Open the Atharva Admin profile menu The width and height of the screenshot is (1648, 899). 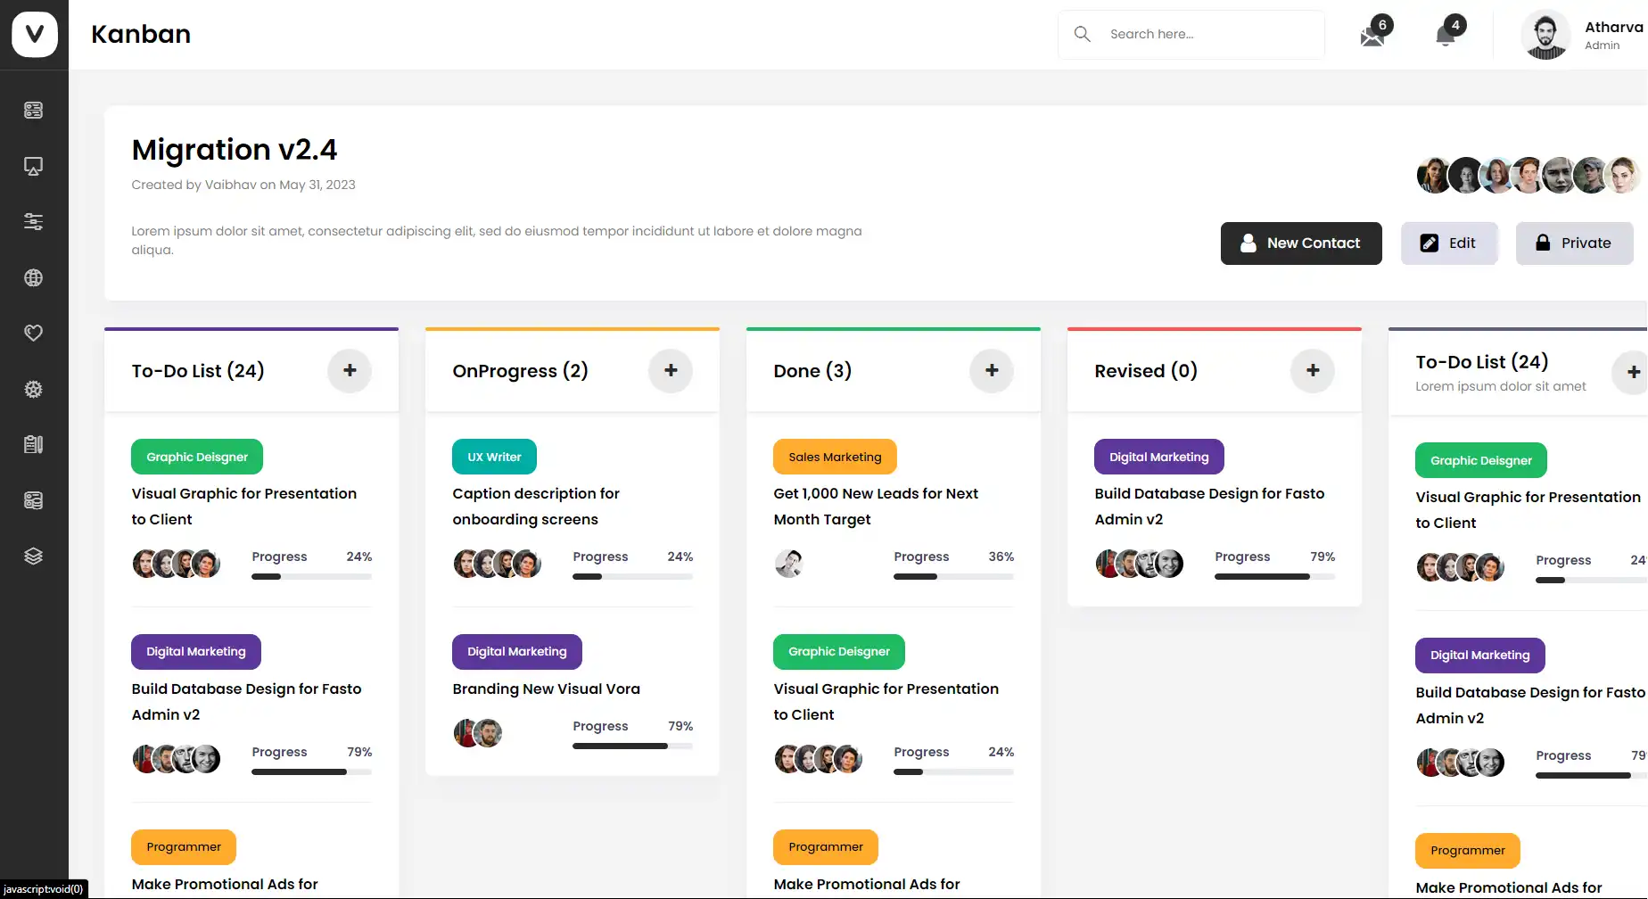pyautogui.click(x=1583, y=36)
